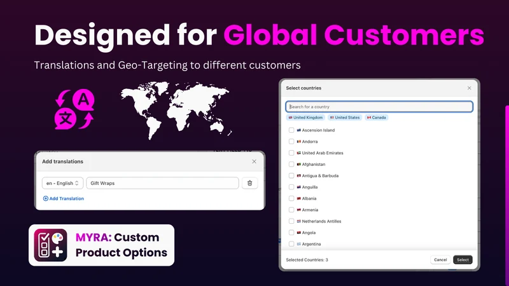This screenshot has height=286, width=509.
Task: Click the Antigua & Barbuda flag icon
Action: pyautogui.click(x=298, y=175)
